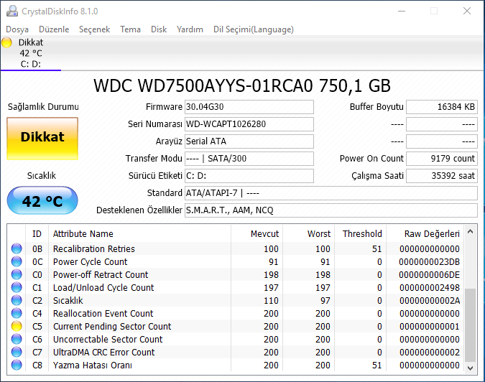Viewport: 485px width, 382px height.
Task: Click the Firmware field showing 30.04G30
Action: (x=249, y=107)
